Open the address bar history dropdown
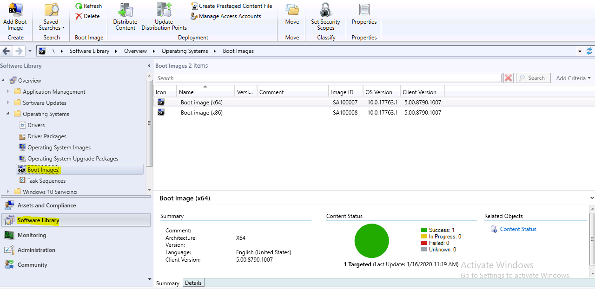Image resolution: width=595 pixels, height=289 pixels. click(x=580, y=51)
